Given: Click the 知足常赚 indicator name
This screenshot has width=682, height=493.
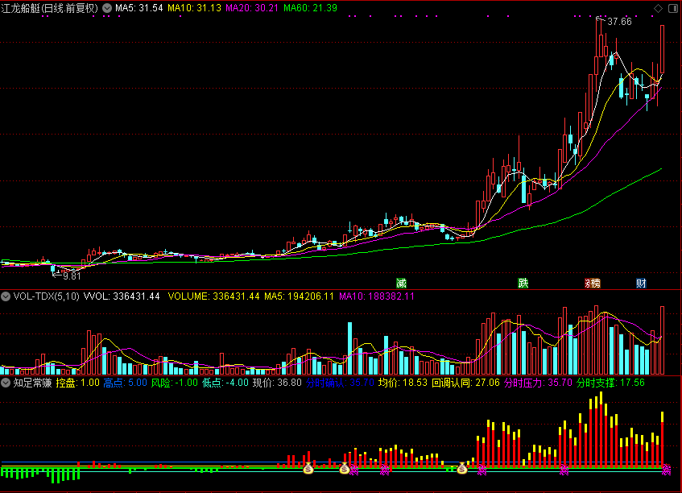Looking at the screenshot, I should pyautogui.click(x=33, y=383).
